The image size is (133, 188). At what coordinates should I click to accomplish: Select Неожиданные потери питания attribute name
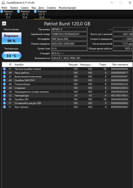tap(31, 92)
